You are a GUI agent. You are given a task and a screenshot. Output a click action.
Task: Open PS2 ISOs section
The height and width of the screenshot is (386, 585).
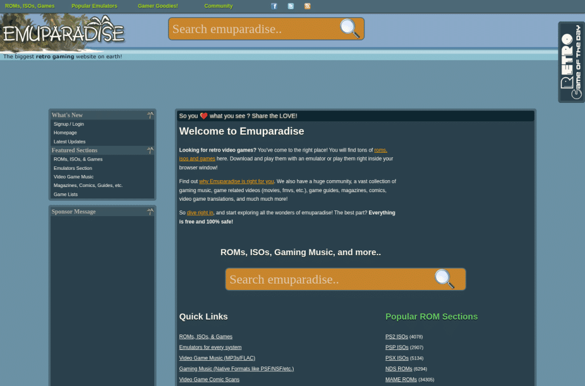tap(396, 337)
